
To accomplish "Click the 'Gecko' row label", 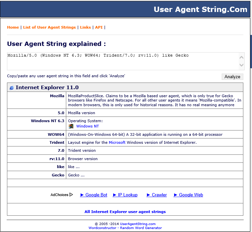I will tap(58, 175).
